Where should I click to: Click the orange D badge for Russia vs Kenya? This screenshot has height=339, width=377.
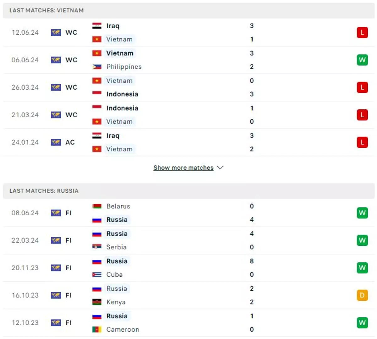click(x=362, y=295)
